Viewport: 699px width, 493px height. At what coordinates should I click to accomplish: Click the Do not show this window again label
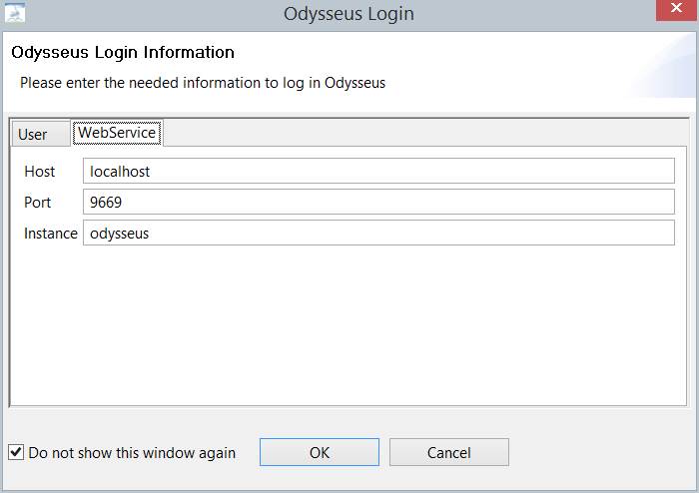(x=132, y=452)
